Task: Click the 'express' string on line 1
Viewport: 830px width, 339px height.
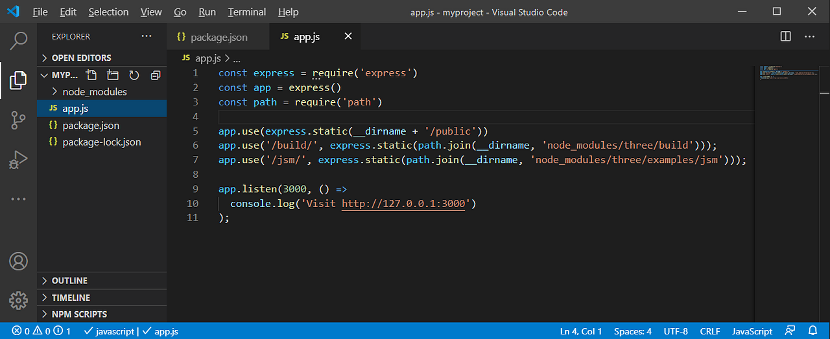Action: pyautogui.click(x=385, y=73)
